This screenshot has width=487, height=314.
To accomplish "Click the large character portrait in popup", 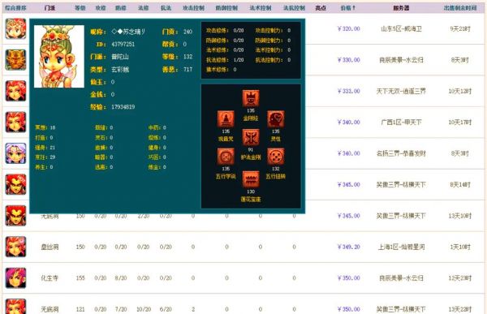I will [59, 57].
